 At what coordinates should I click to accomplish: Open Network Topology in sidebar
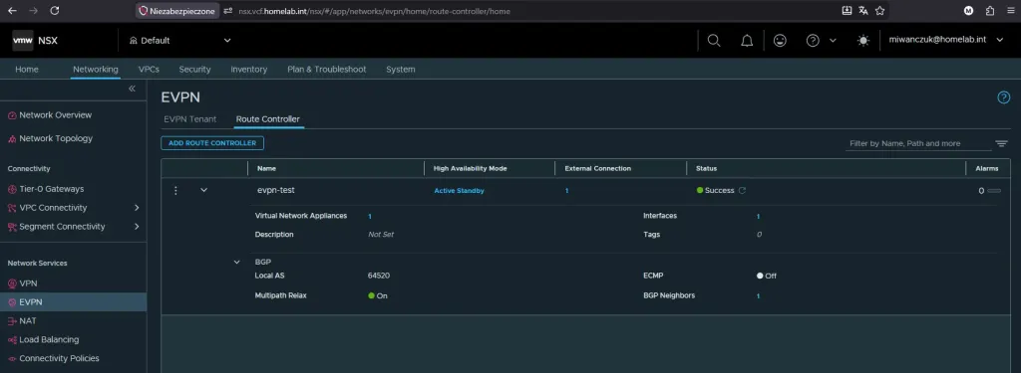(x=56, y=138)
